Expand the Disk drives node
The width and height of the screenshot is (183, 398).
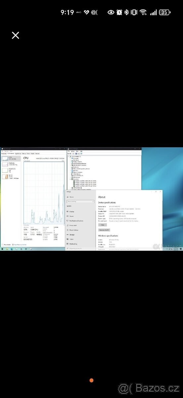pyautogui.click(x=70, y=160)
